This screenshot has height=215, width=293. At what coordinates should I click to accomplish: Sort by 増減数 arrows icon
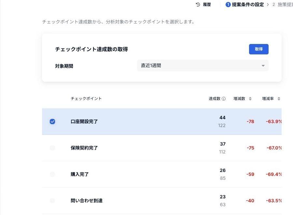point(250,99)
